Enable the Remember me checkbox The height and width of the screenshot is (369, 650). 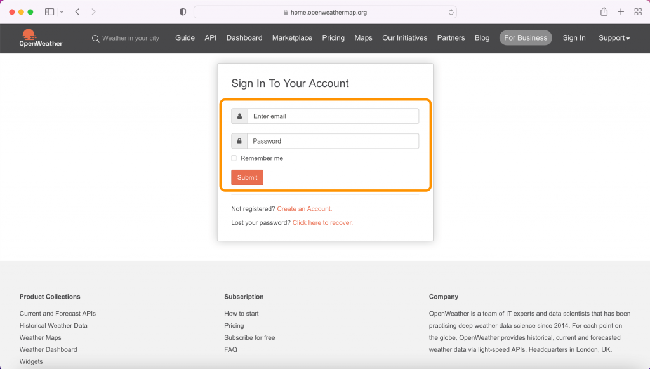234,158
